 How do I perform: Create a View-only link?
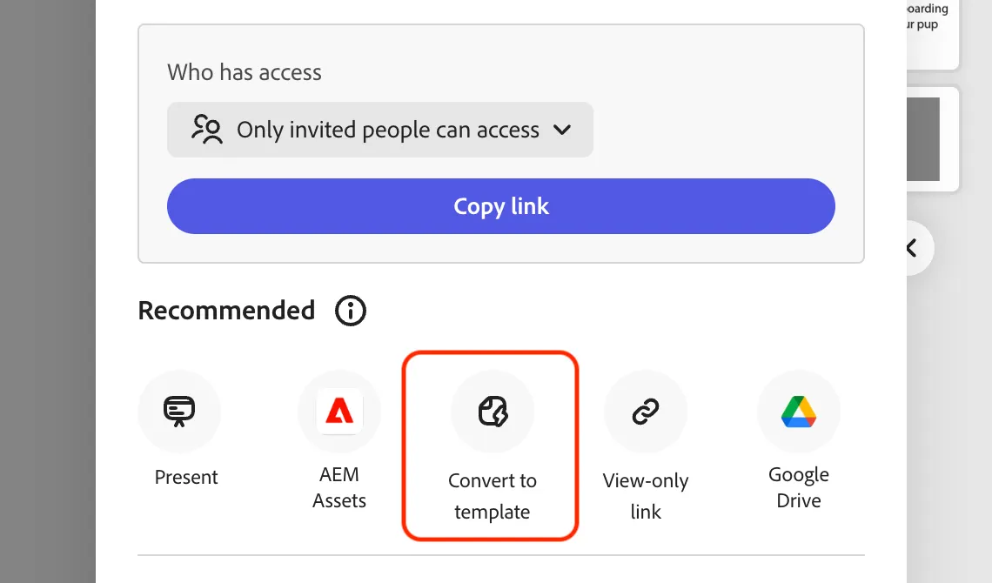646,412
